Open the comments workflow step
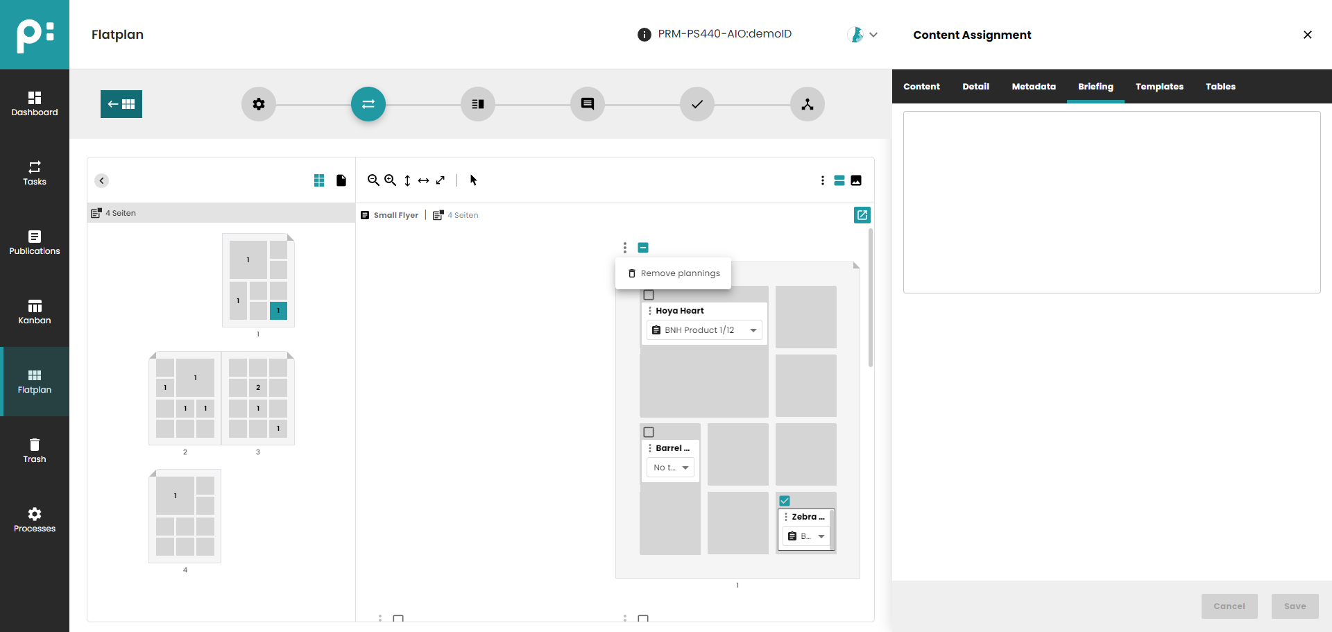 pyautogui.click(x=588, y=104)
